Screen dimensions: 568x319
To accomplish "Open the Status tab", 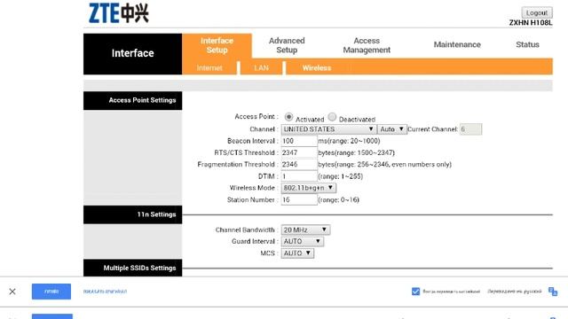I will click(527, 45).
